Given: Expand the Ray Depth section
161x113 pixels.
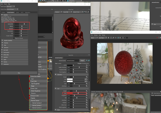Looking at the screenshot, I should 15,50.
